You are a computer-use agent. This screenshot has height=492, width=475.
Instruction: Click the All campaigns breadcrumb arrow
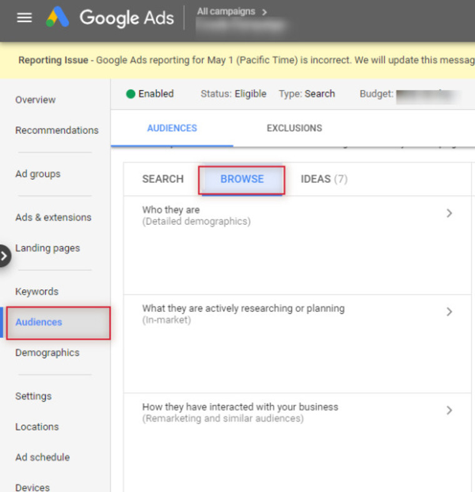[264, 12]
